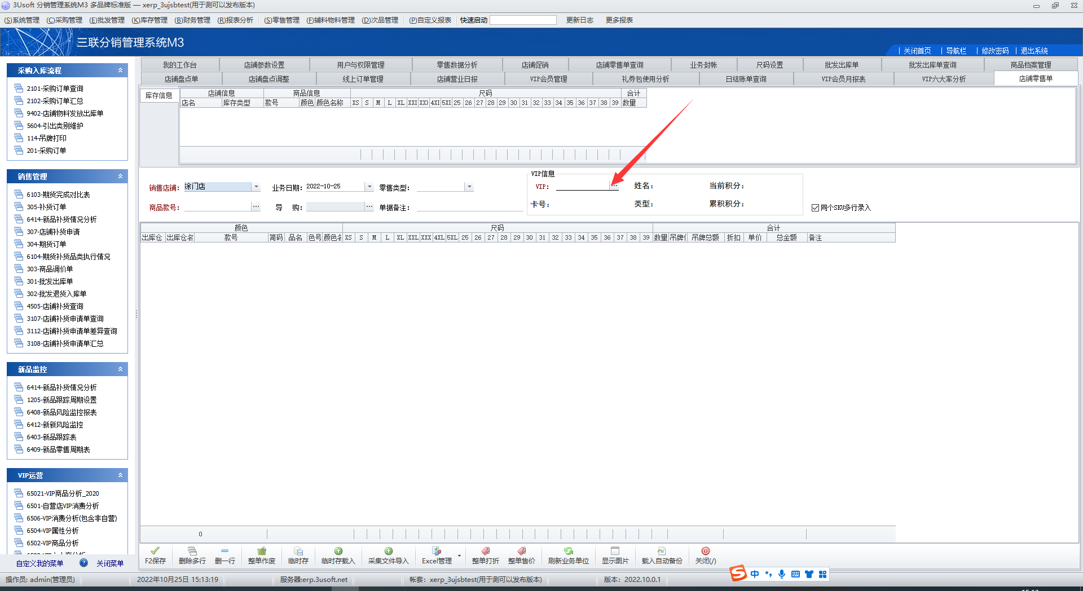Click the 305-补货订单 document icon
The width and height of the screenshot is (1083, 591).
point(19,206)
